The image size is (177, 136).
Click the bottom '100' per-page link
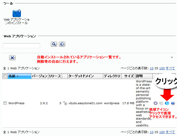[x=162, y=132]
